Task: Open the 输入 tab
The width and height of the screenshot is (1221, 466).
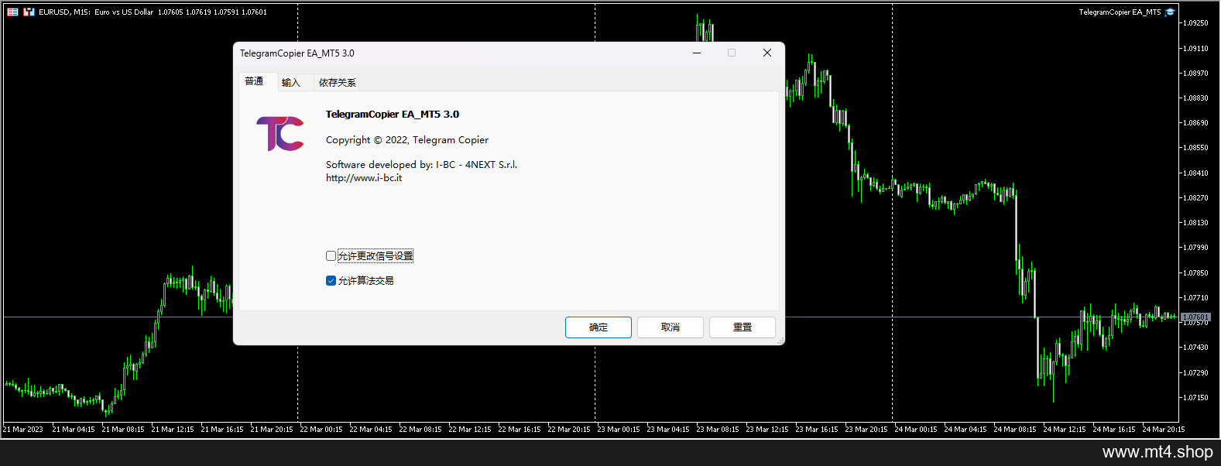Action: pos(291,83)
